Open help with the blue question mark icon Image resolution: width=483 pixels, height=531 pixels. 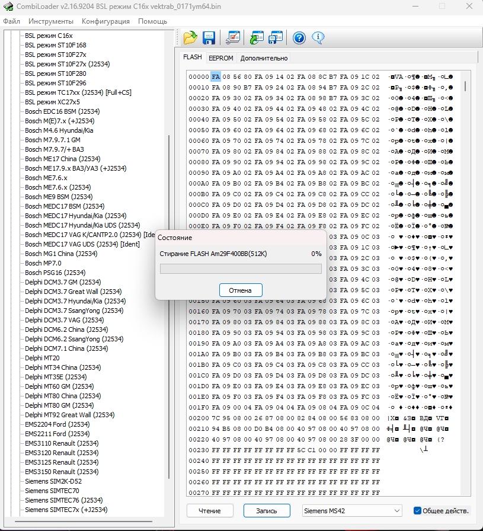[299, 38]
